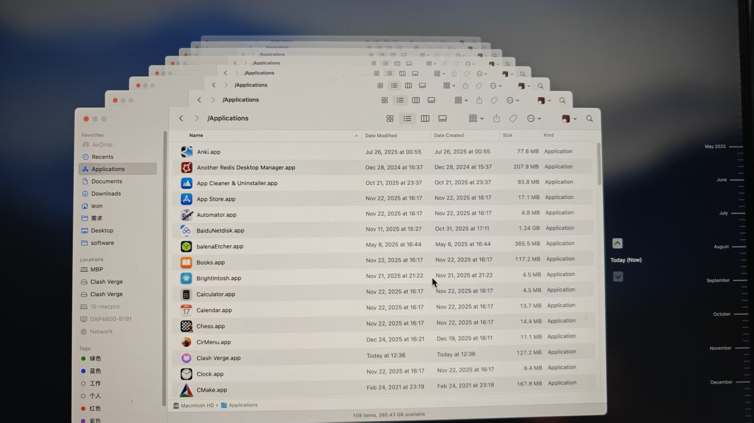This screenshot has height=423, width=754.
Task: Open the Anki.app icon
Action: tap(187, 152)
